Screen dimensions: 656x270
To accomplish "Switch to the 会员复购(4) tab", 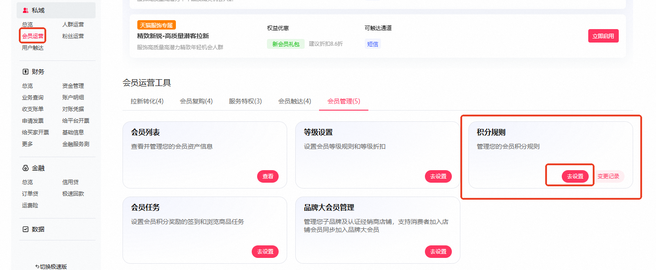I will 196,101.
